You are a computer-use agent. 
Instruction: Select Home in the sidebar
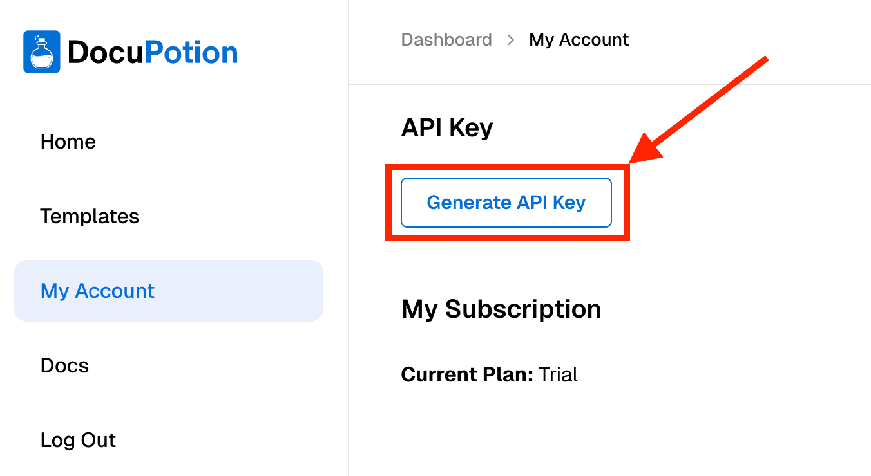[68, 142]
